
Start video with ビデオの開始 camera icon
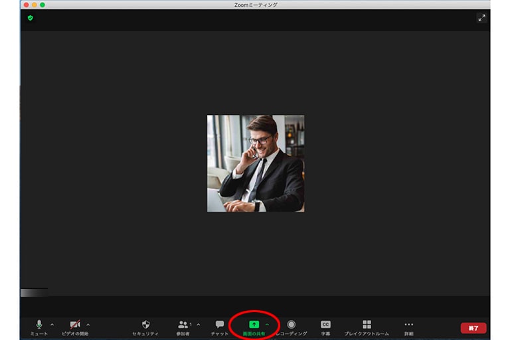pos(75,325)
